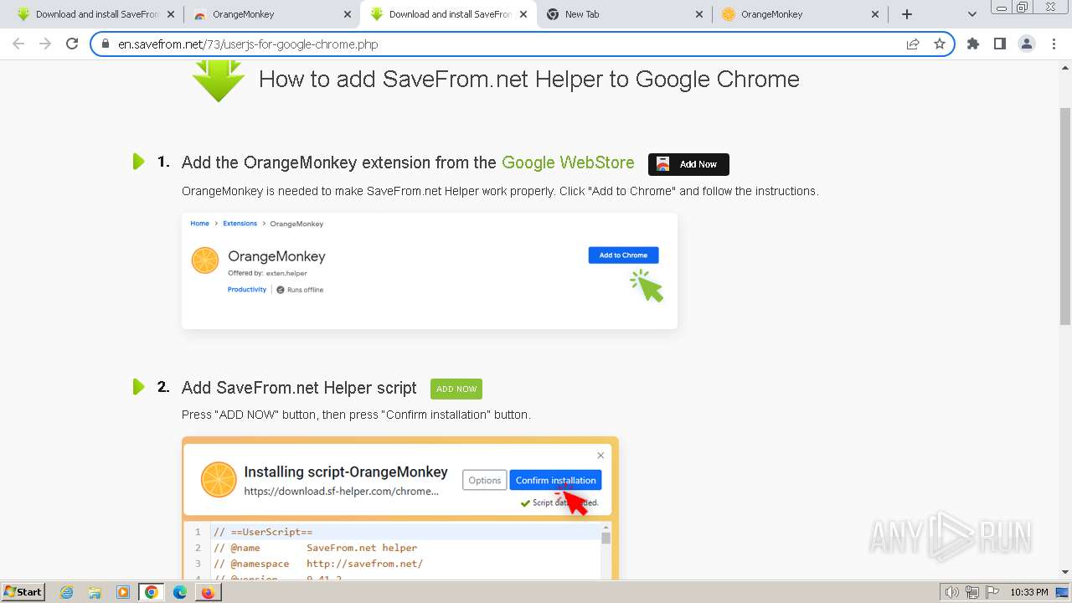Screen dimensions: 1072x603
Task: Open the Google WebStore link
Action: coord(568,162)
